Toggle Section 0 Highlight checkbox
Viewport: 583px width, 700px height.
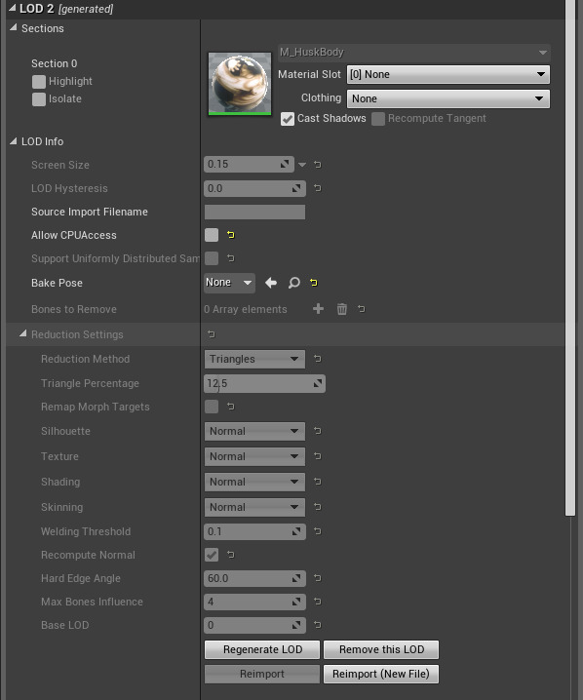tap(39, 81)
